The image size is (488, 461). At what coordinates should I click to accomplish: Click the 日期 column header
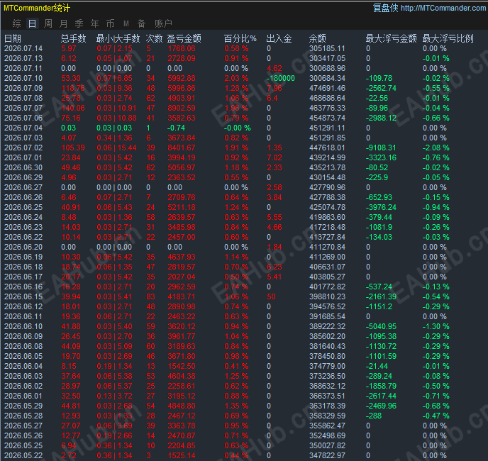pyautogui.click(x=13, y=38)
